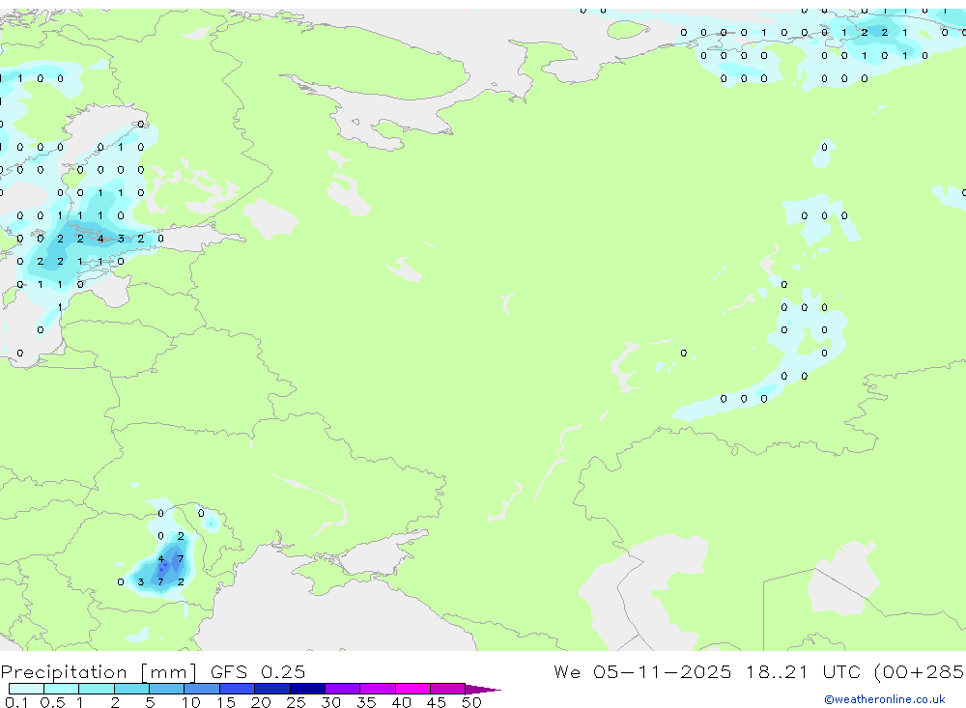
Task: Click the "[mm]" unit label
Action: (169, 671)
